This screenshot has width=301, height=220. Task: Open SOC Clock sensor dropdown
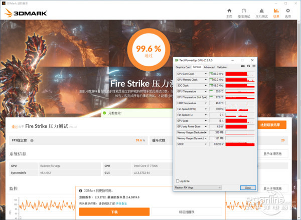206,86
